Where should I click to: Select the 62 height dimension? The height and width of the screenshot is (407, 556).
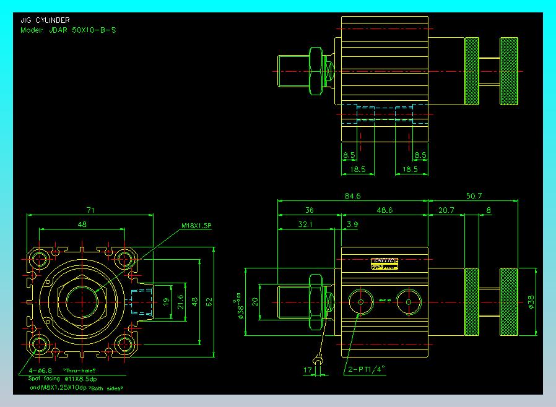(209, 302)
